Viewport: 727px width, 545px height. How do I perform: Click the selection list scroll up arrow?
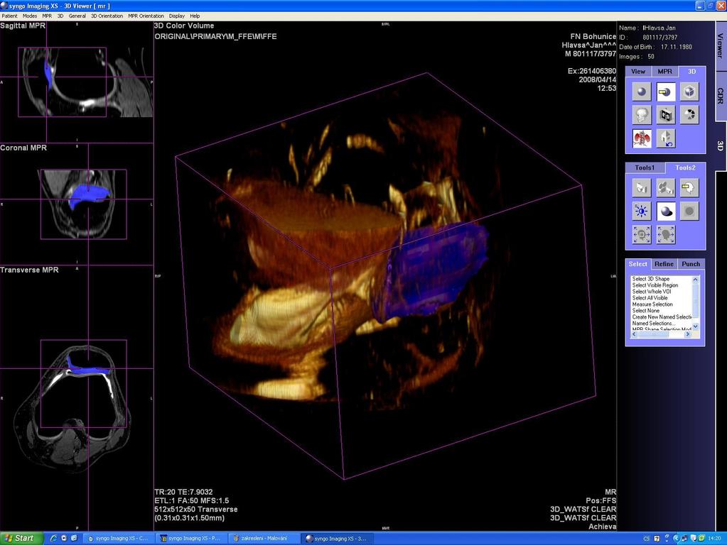coord(696,279)
